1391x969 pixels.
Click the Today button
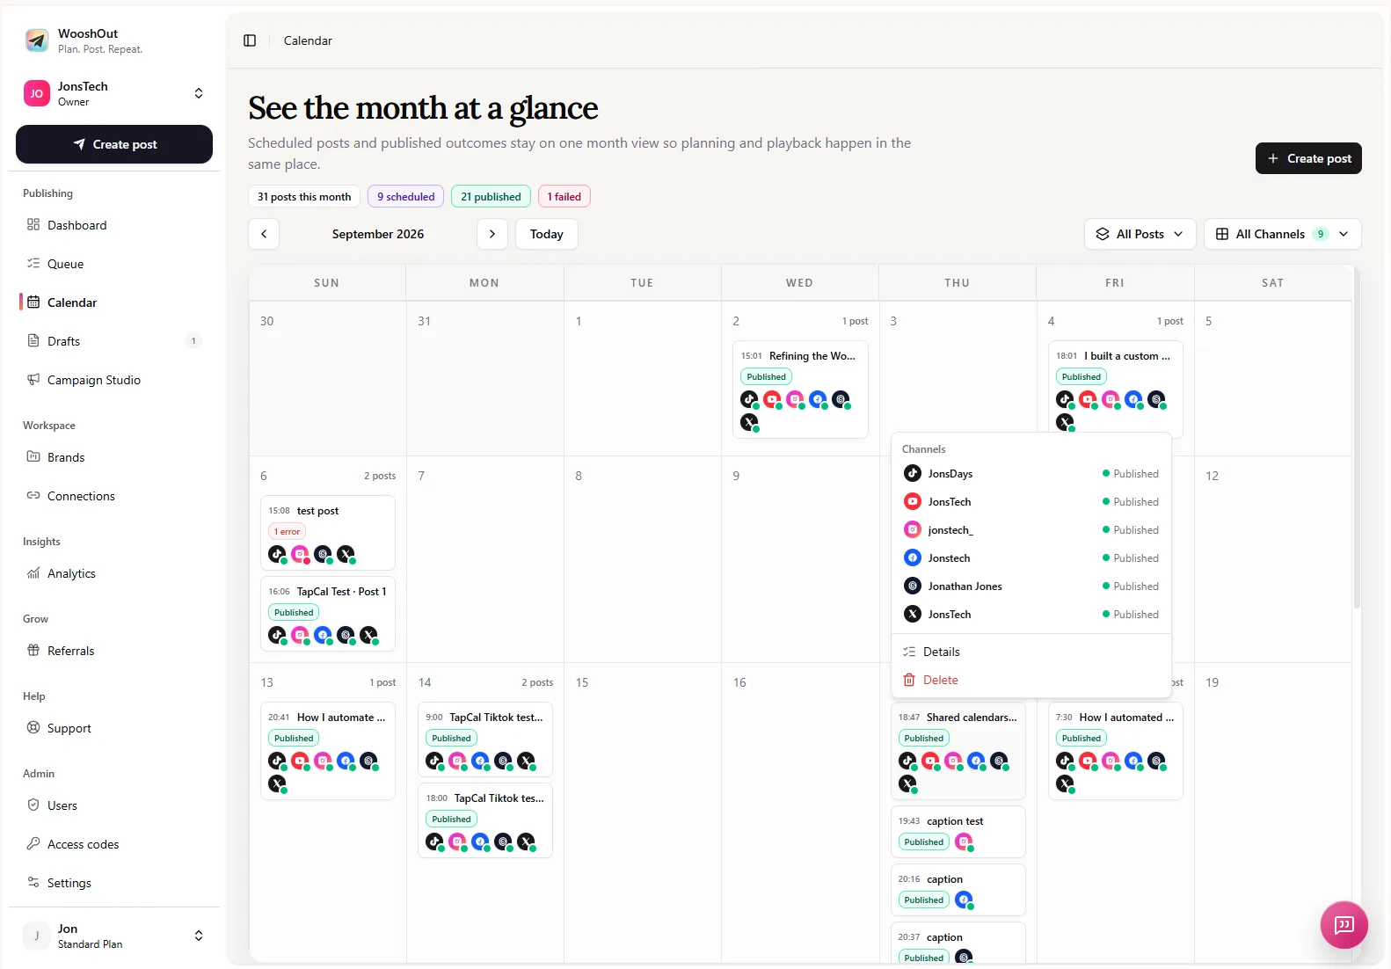546,234
